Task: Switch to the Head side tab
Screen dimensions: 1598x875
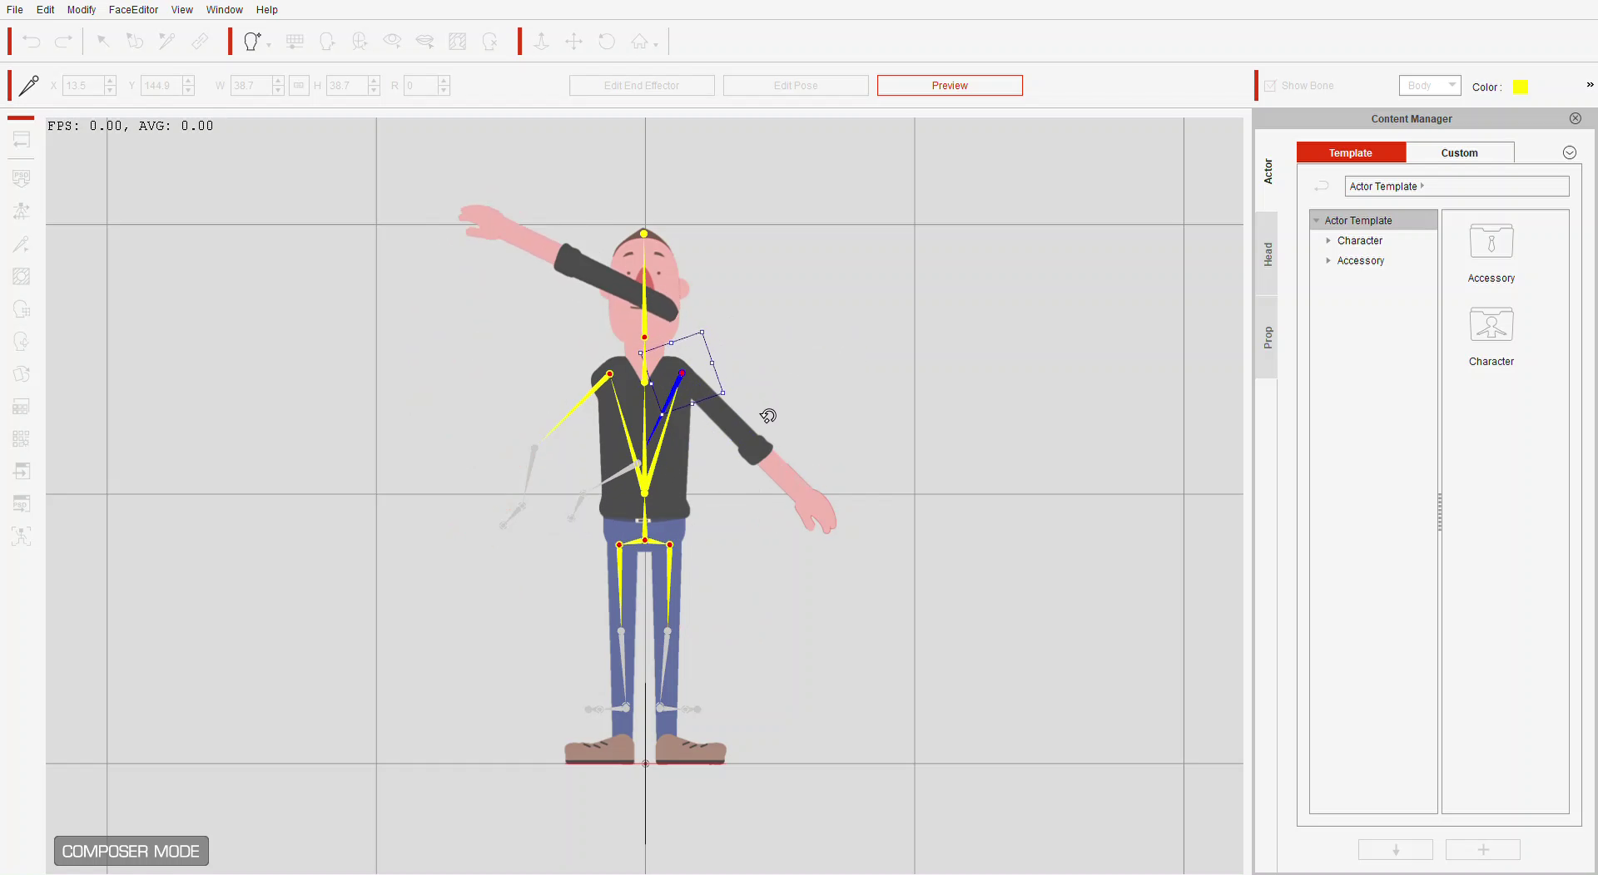Action: pos(1267,254)
